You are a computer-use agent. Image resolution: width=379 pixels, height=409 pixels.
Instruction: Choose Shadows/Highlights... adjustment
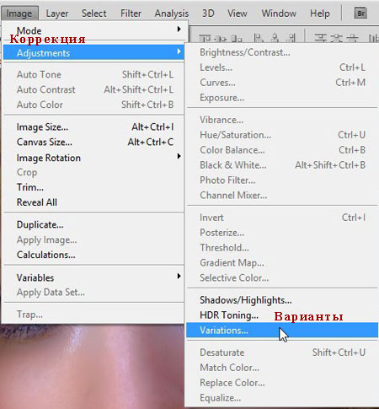282,300
